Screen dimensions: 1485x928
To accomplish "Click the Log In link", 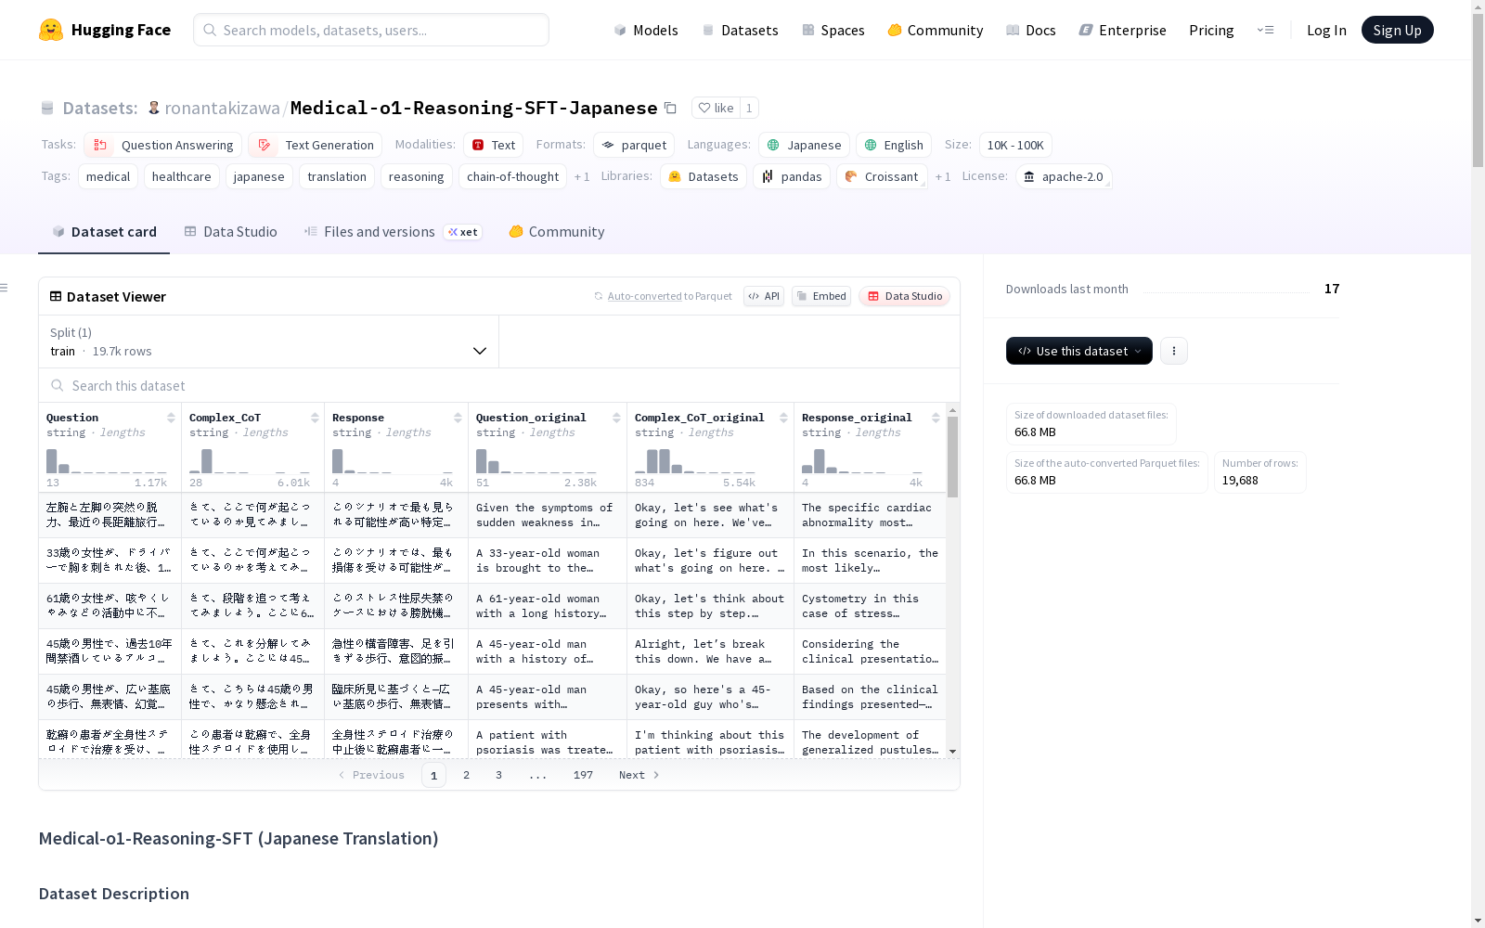I will click(1326, 30).
